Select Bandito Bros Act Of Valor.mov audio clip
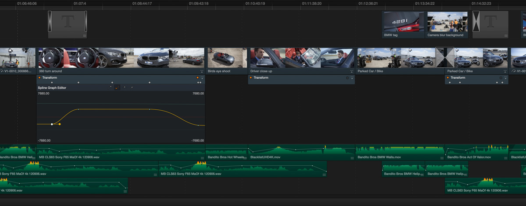Viewport: 526px width, 206px height. (x=477, y=152)
